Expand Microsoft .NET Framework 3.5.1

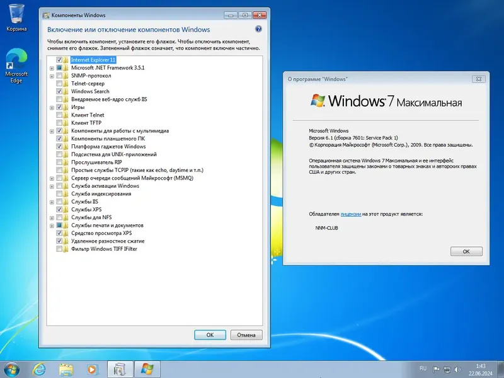click(x=52, y=67)
